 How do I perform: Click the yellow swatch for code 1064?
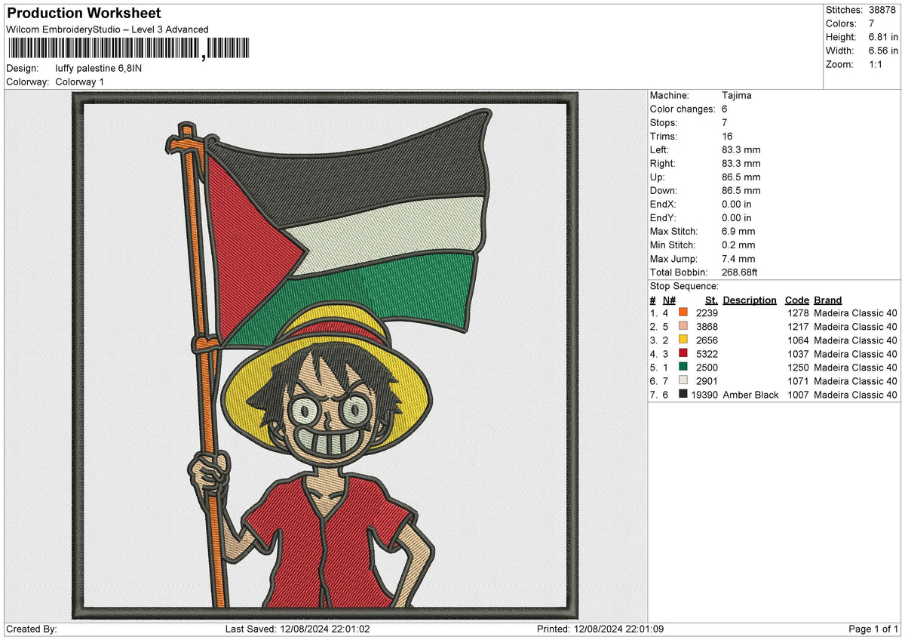pos(683,339)
